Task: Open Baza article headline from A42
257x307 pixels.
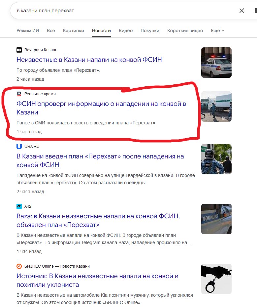Action: coord(98,220)
